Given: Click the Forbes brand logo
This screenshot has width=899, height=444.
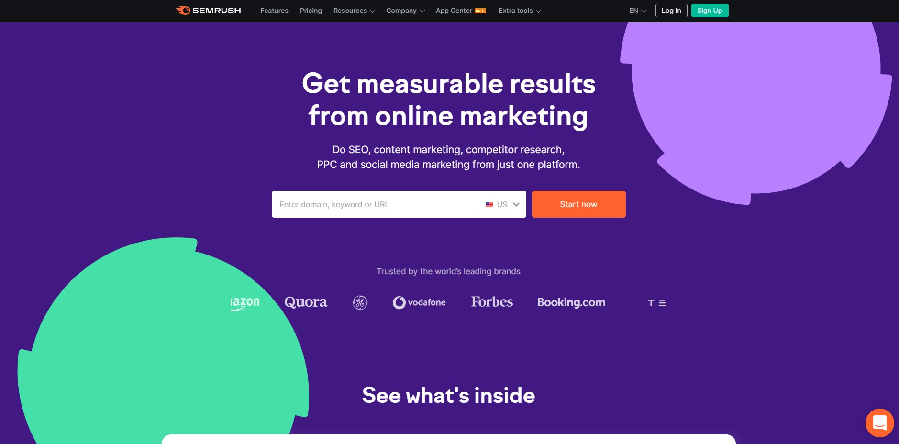Looking at the screenshot, I should tap(492, 302).
